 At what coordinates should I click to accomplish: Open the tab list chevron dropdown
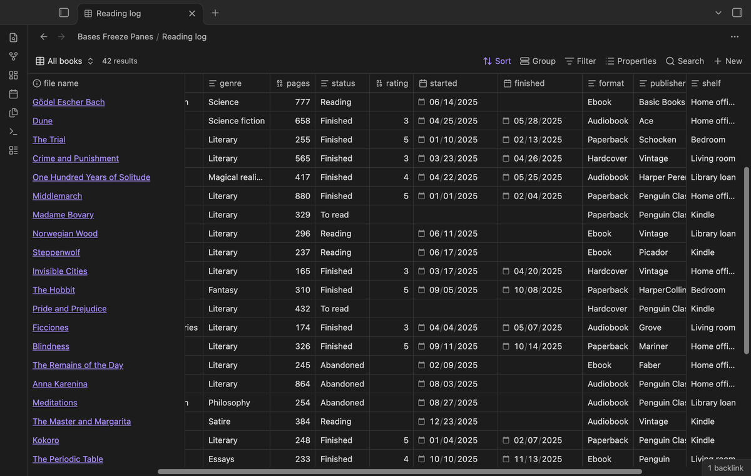click(x=718, y=13)
